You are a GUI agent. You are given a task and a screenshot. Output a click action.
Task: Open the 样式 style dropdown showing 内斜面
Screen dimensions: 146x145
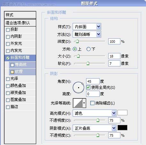click(x=87, y=27)
